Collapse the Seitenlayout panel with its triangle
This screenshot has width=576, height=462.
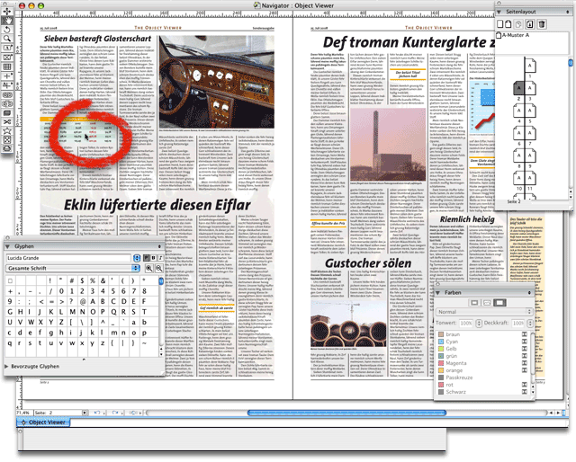tap(499, 12)
